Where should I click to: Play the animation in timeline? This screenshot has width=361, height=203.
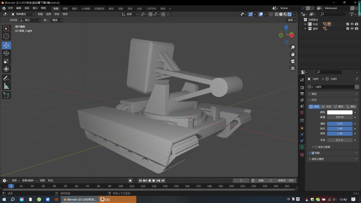[154, 181]
